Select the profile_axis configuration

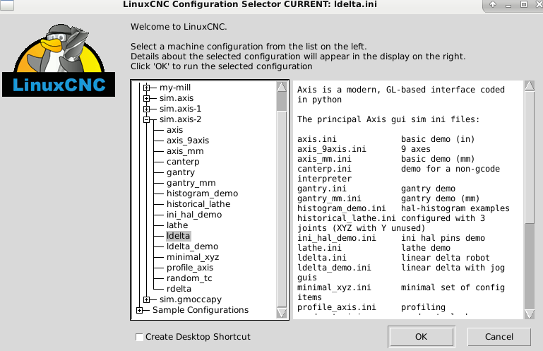click(190, 268)
